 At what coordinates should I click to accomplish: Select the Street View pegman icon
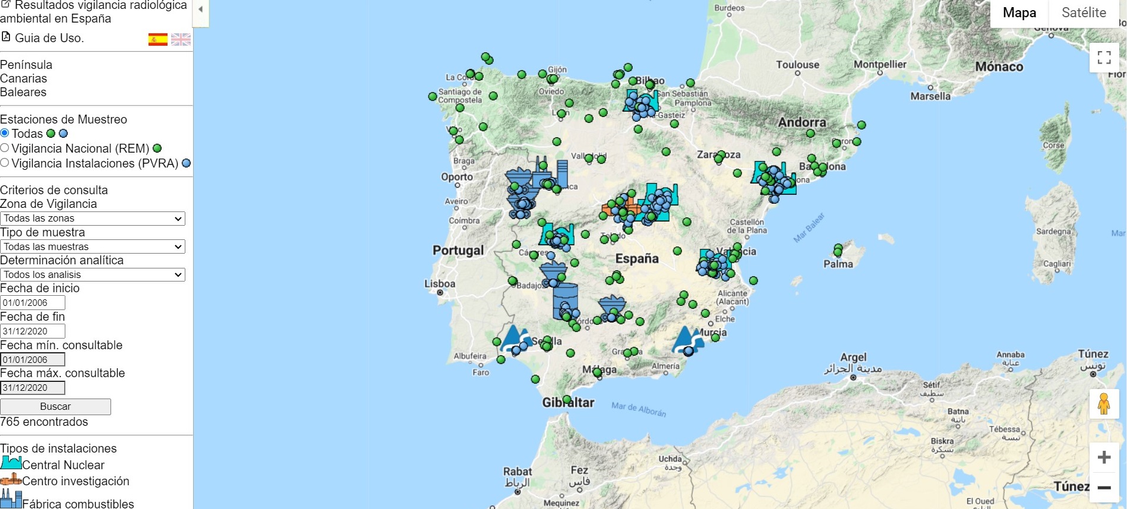pos(1104,404)
